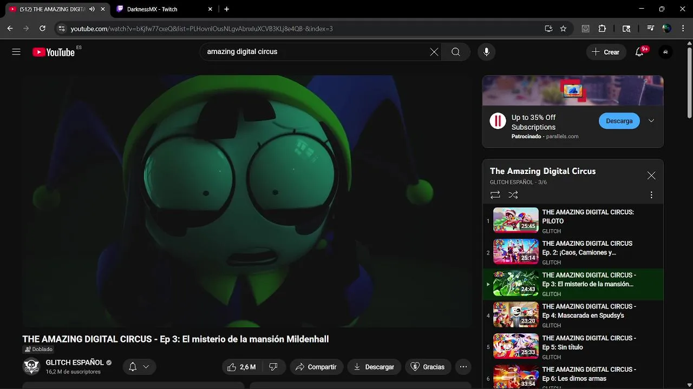Open the GLITCH ESPAÑOL channel avatar
The width and height of the screenshot is (693, 389).
31,367
